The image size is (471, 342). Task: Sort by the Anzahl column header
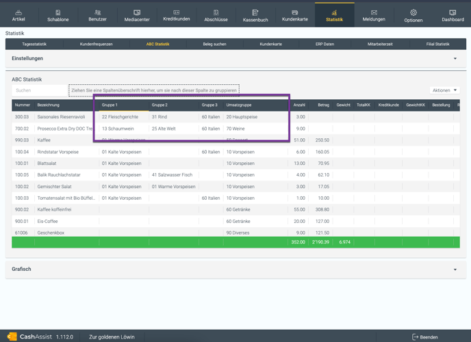coord(299,105)
